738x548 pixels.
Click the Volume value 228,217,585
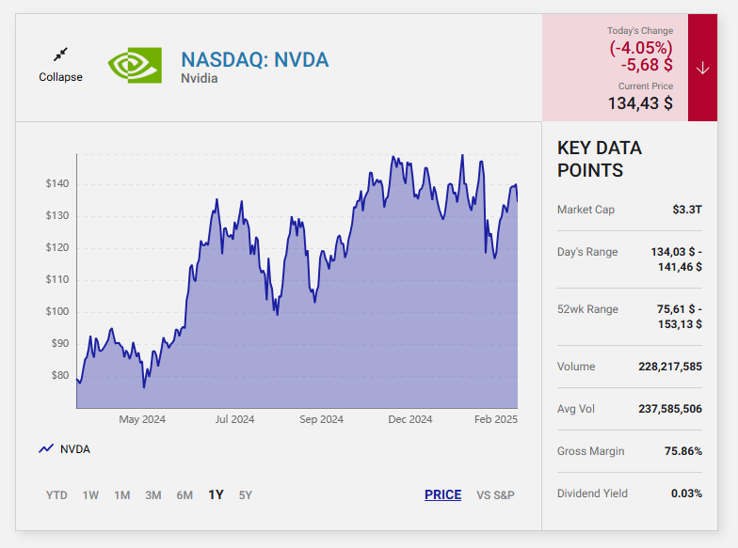pos(670,367)
